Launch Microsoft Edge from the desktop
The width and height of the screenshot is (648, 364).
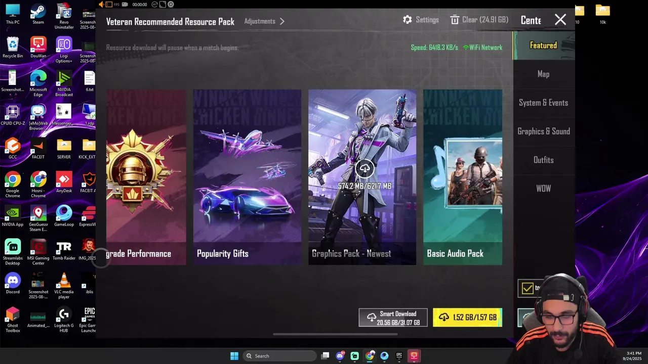pyautogui.click(x=38, y=83)
